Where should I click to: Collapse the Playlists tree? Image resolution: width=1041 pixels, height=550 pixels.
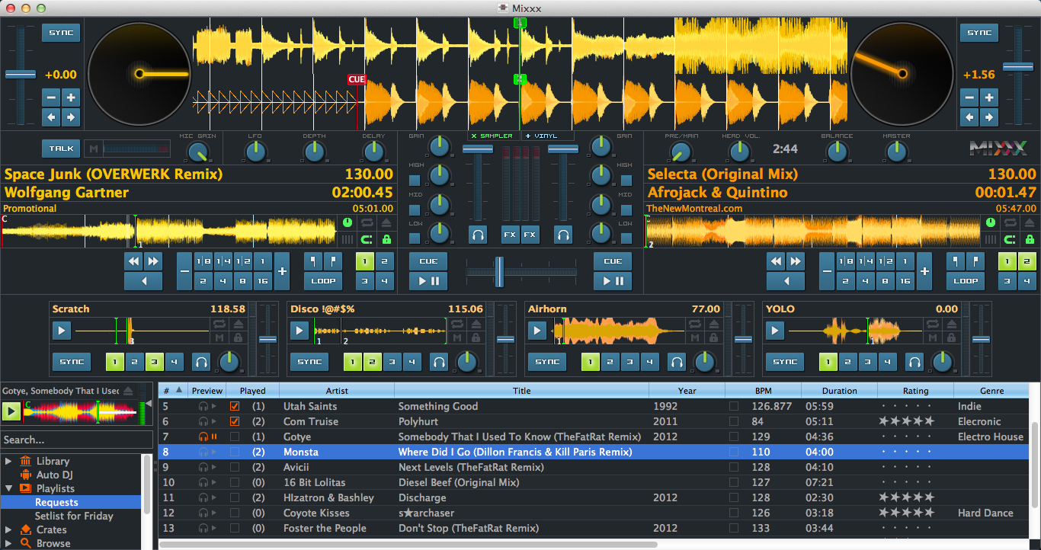8,488
